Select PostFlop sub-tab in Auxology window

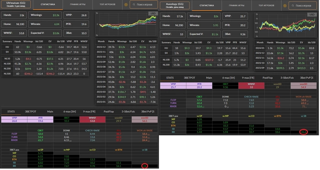pyautogui.click(x=267, y=78)
